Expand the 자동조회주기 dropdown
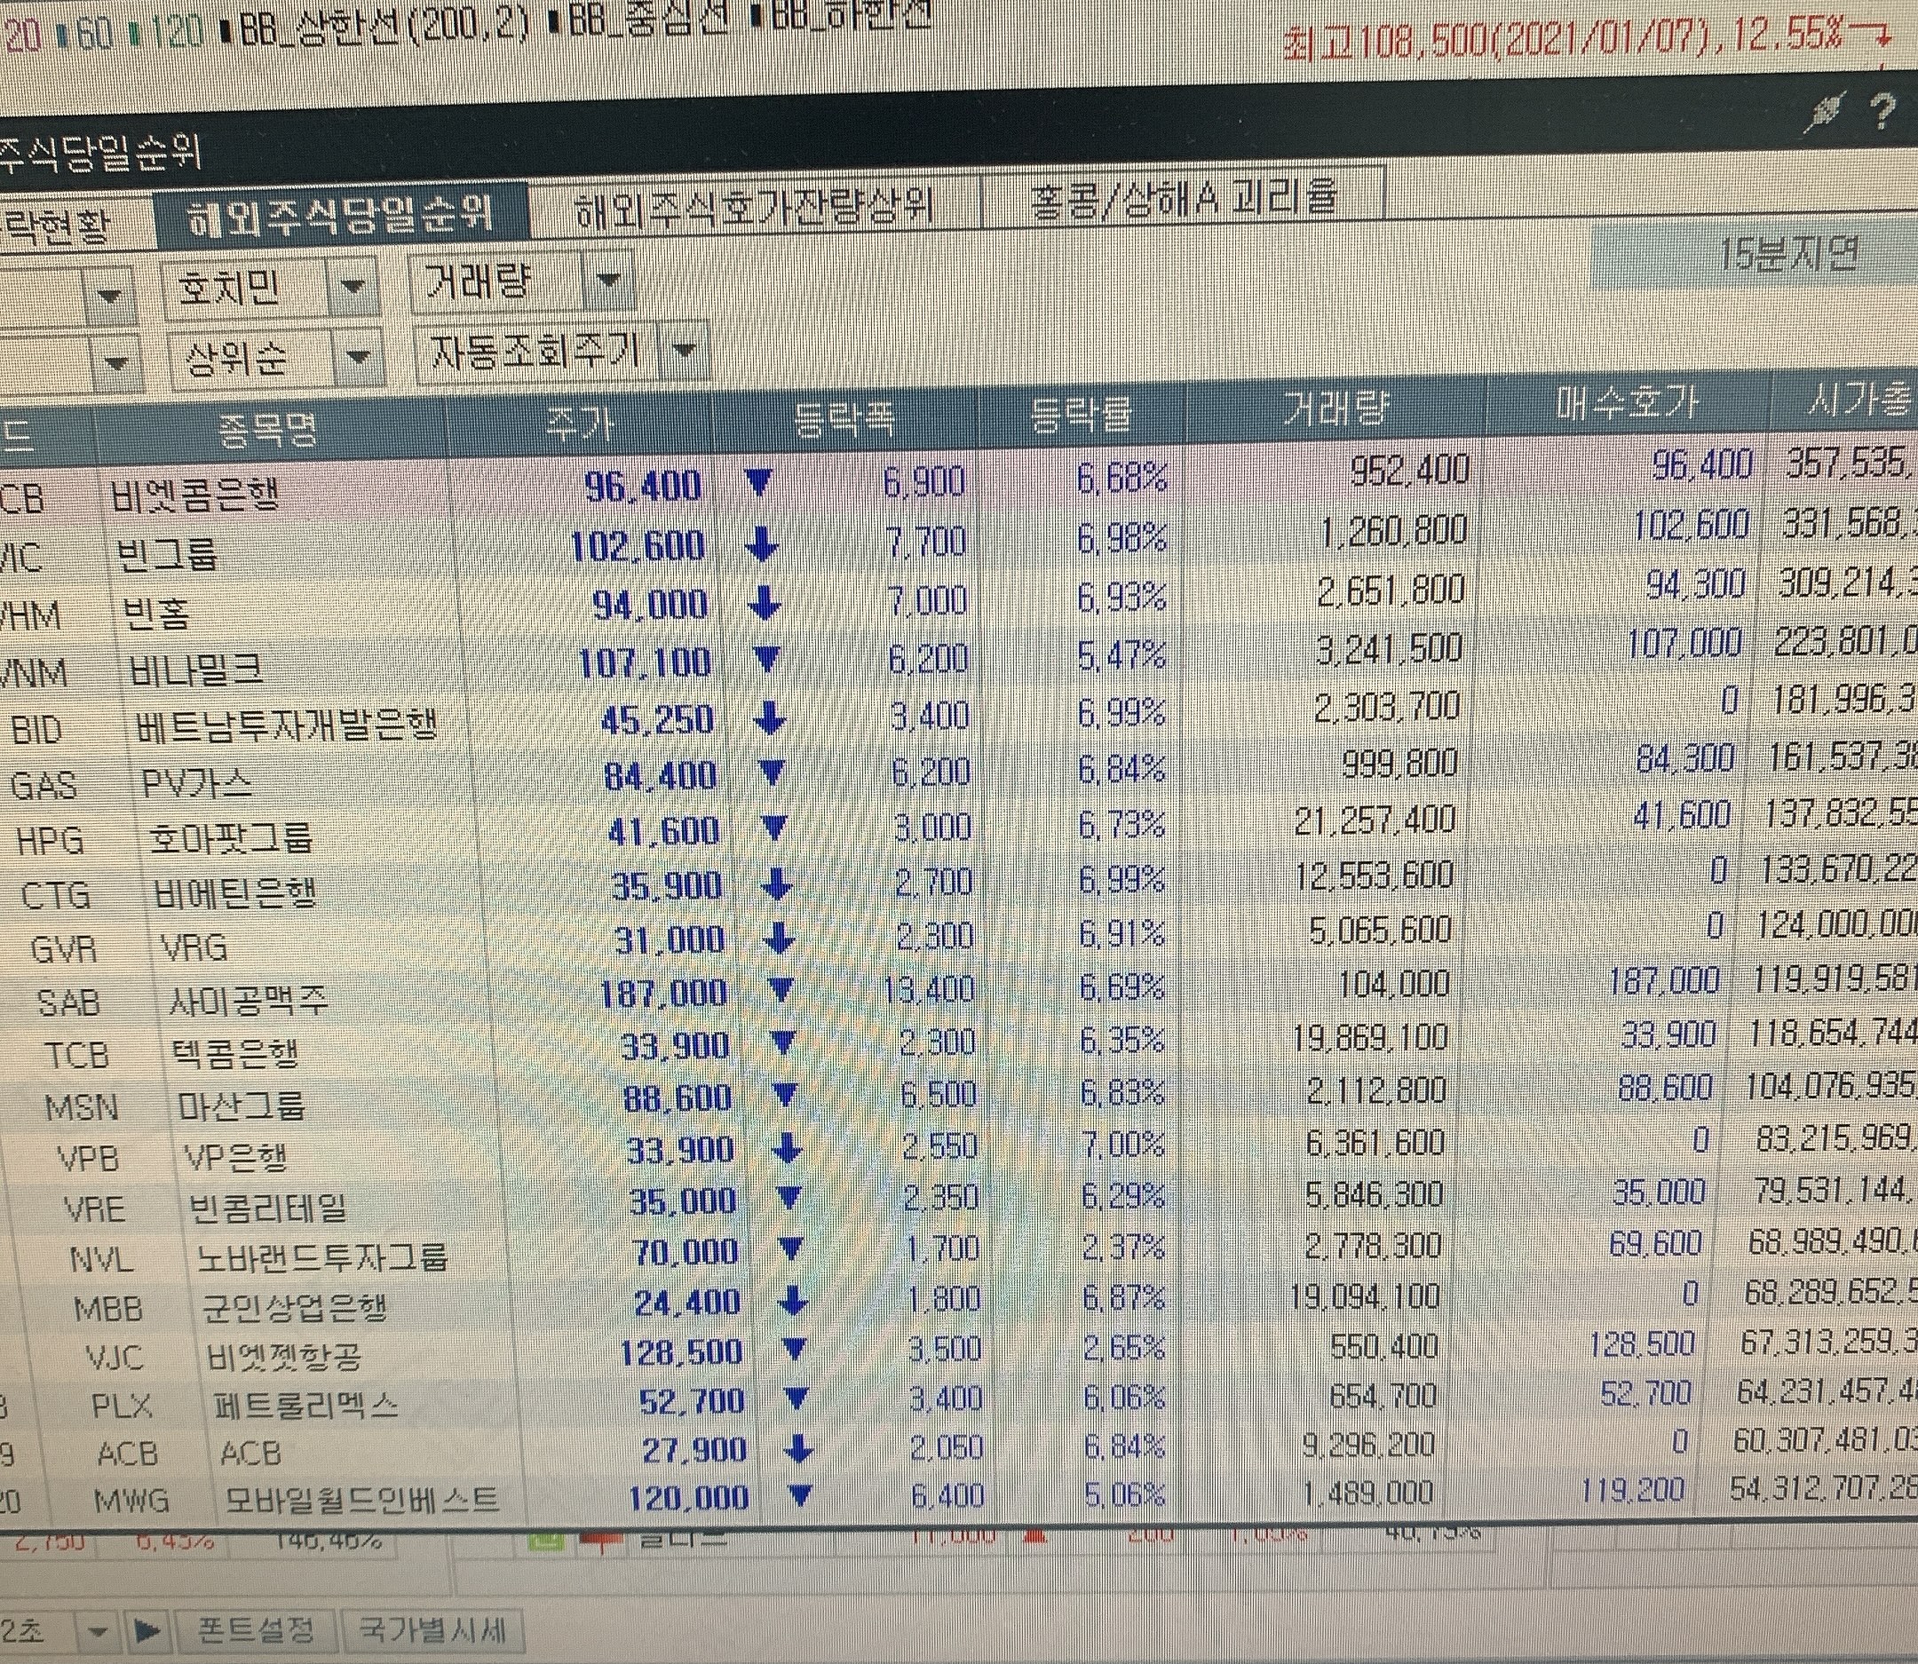1918x1664 pixels. 683,350
